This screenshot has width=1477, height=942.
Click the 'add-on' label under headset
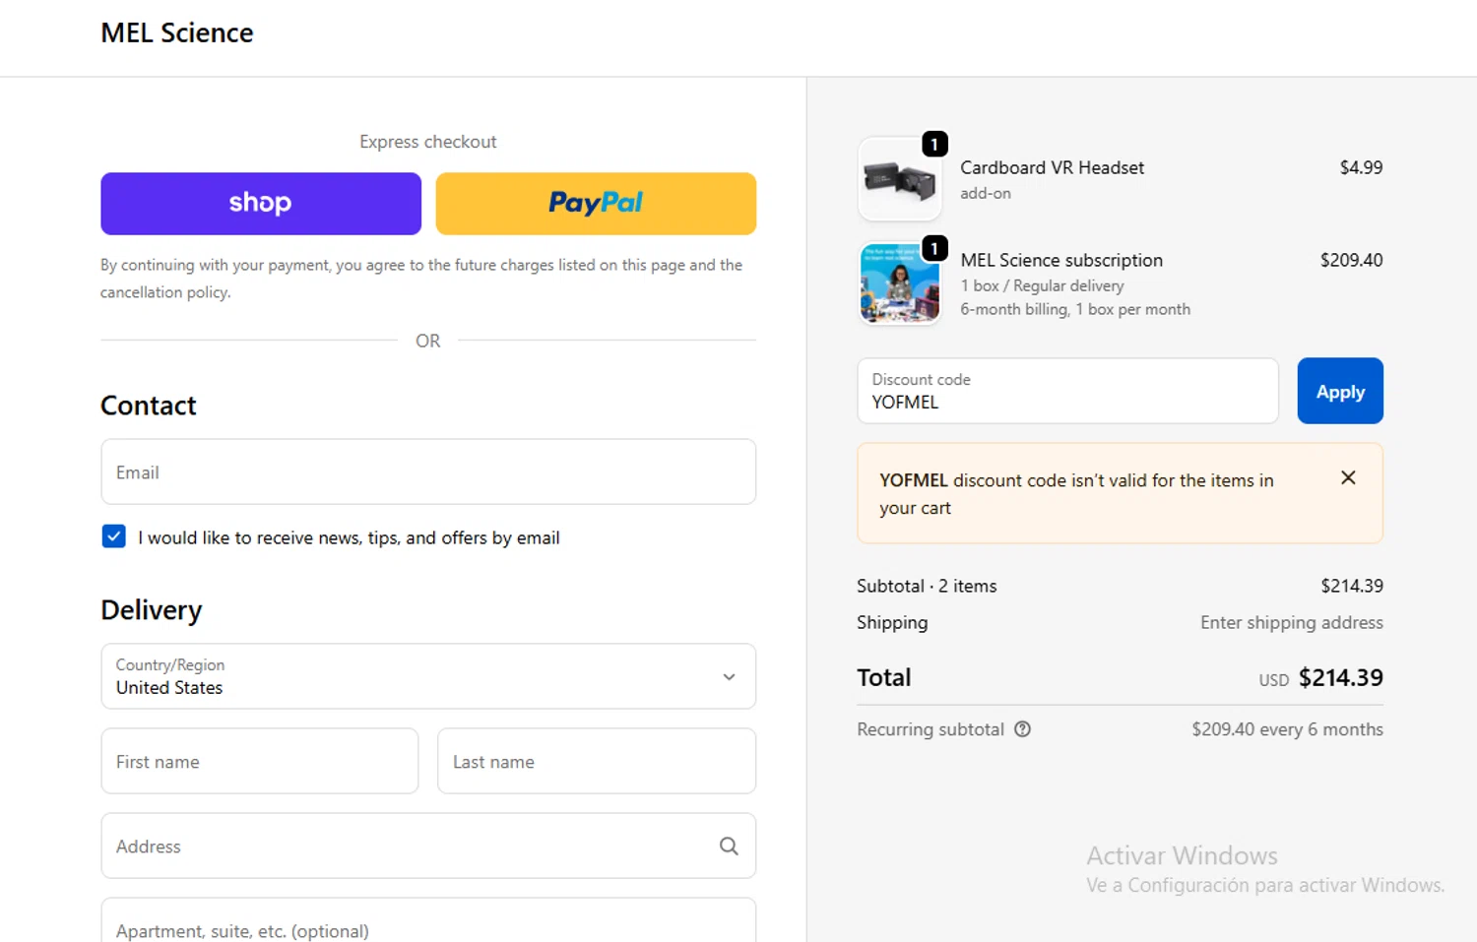pos(986,193)
